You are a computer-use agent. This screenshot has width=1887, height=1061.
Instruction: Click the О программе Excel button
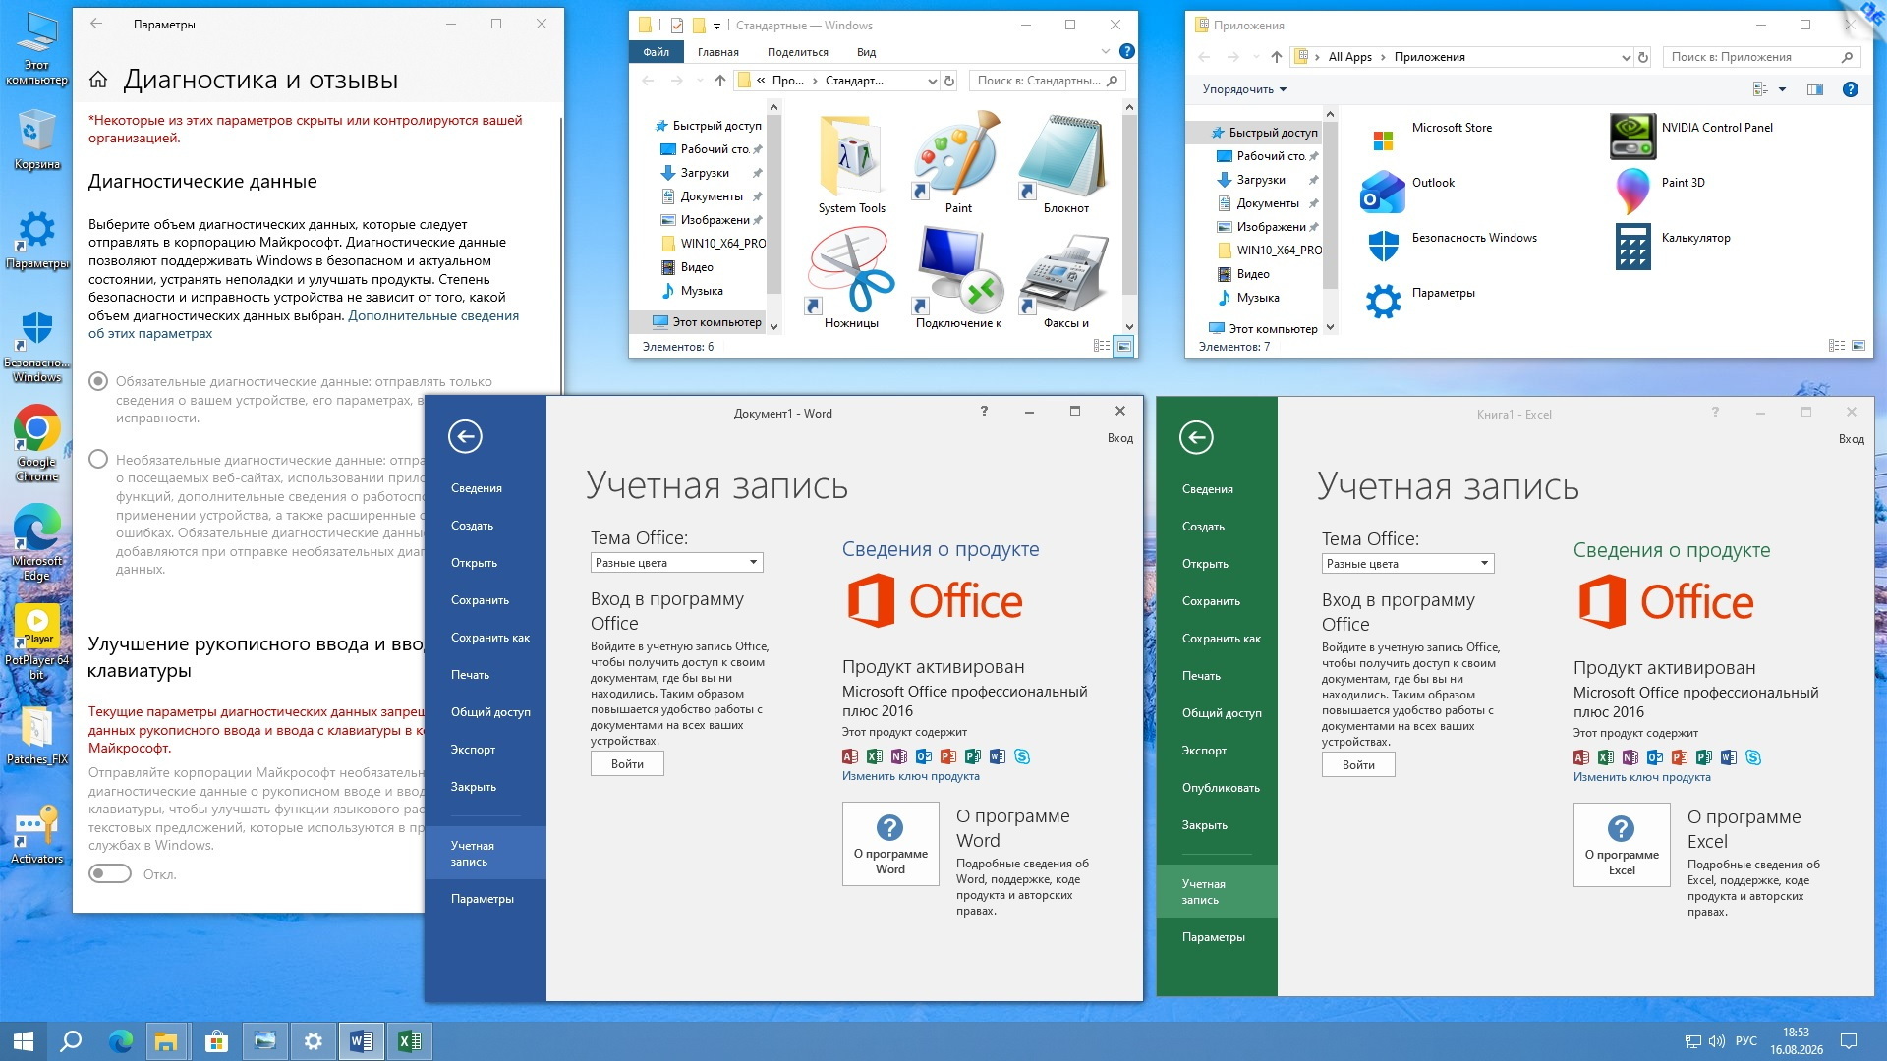click(1622, 845)
